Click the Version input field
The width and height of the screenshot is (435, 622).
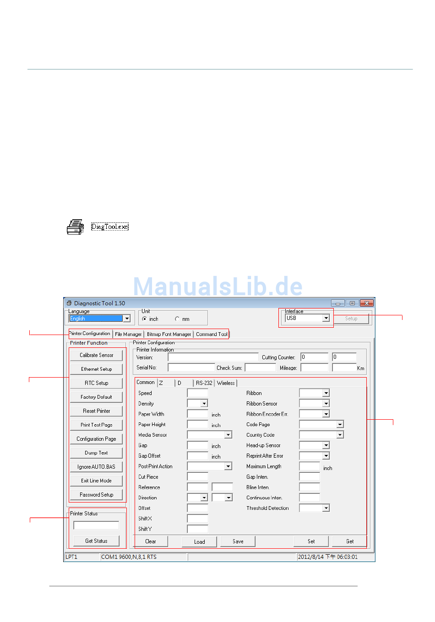[x=213, y=357]
